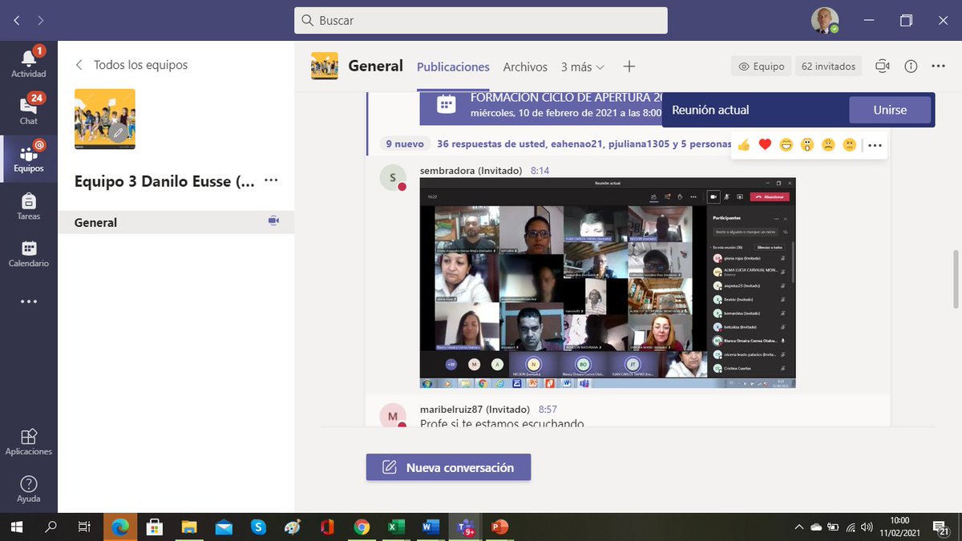The width and height of the screenshot is (962, 541).
Task: Open more message actions next to reactions
Action: point(875,145)
